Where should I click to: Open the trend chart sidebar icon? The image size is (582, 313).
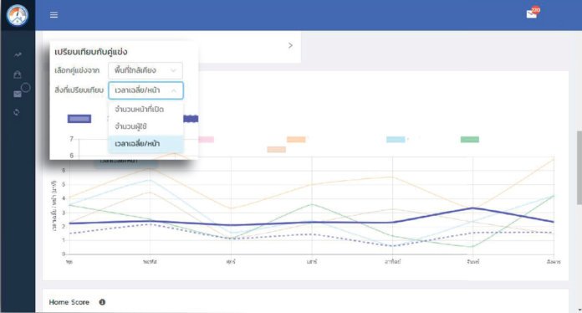tap(18, 54)
